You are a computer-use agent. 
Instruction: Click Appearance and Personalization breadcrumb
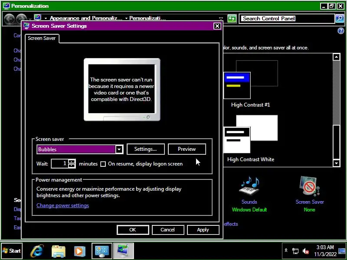[86, 18]
